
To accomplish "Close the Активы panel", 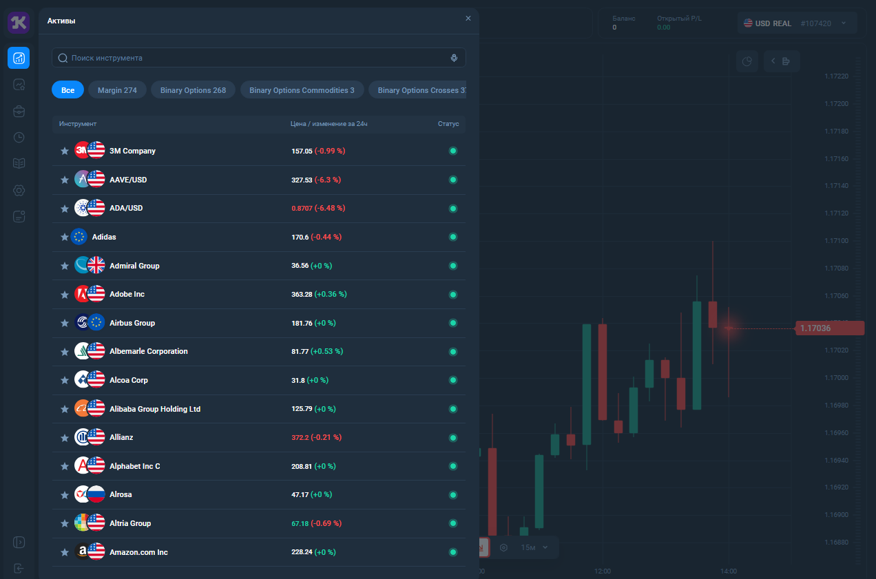I will coord(468,19).
